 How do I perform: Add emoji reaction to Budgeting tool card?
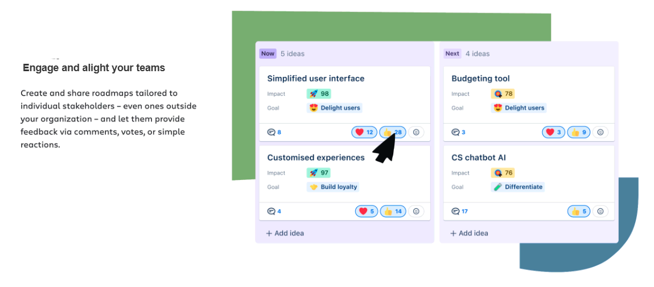[600, 132]
